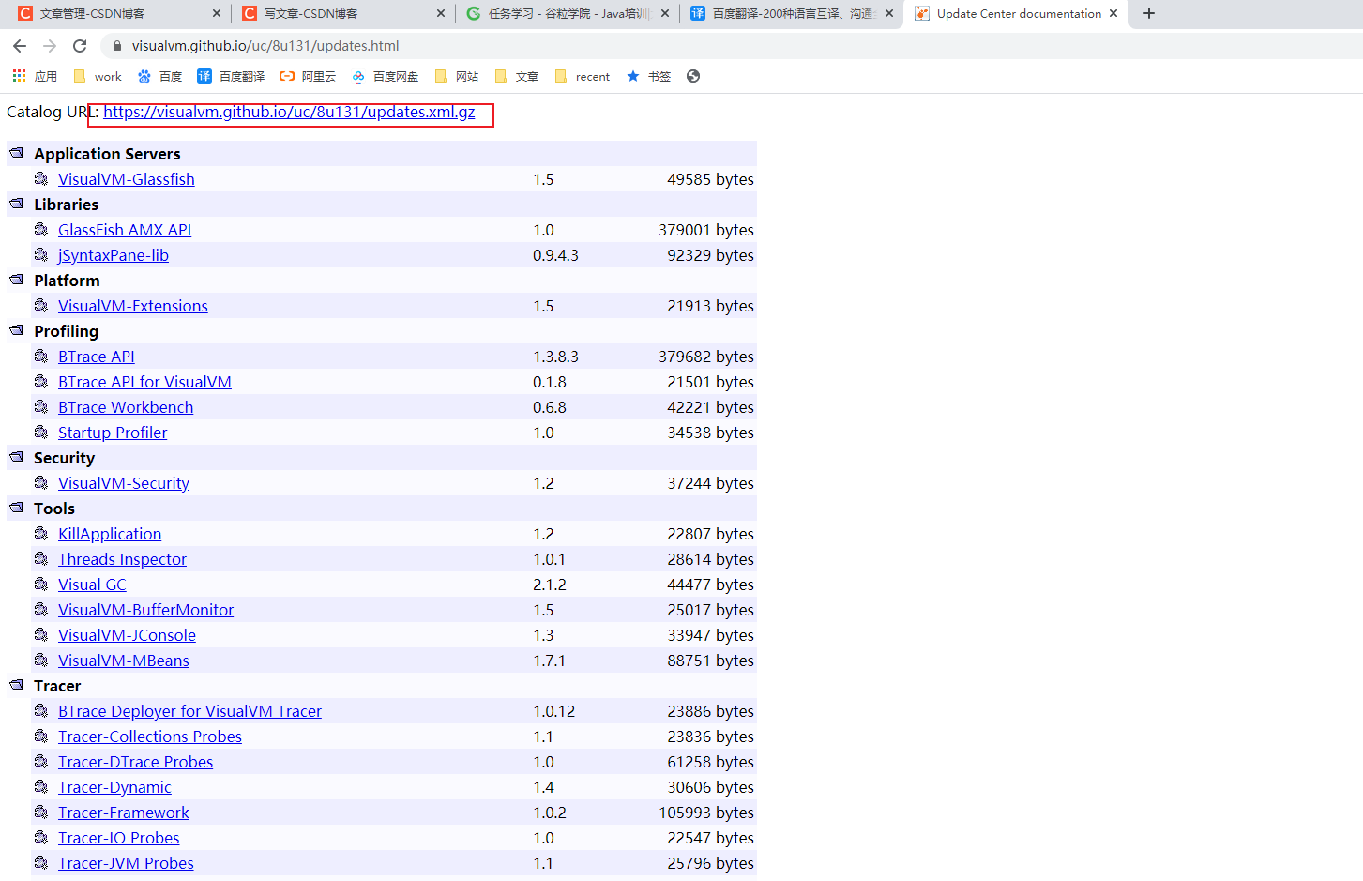Reload the Update Center page

click(x=80, y=46)
